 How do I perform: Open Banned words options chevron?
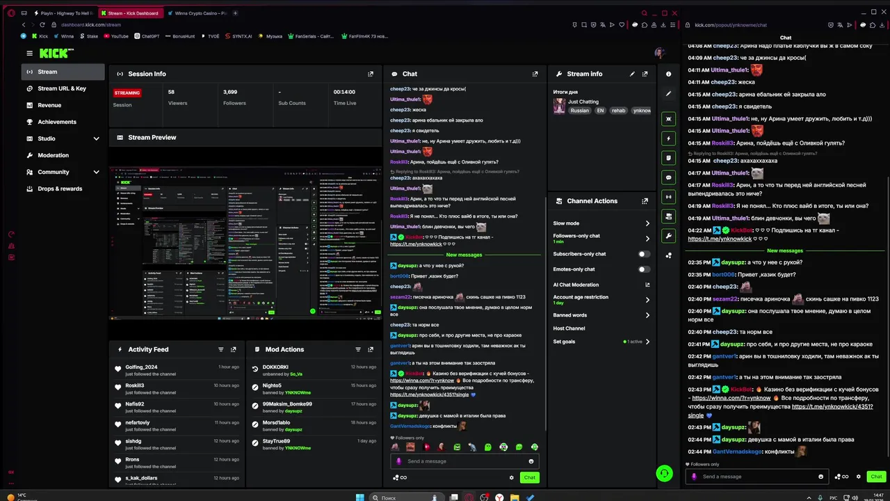647,315
